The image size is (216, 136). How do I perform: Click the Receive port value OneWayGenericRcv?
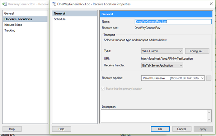pos(147,28)
